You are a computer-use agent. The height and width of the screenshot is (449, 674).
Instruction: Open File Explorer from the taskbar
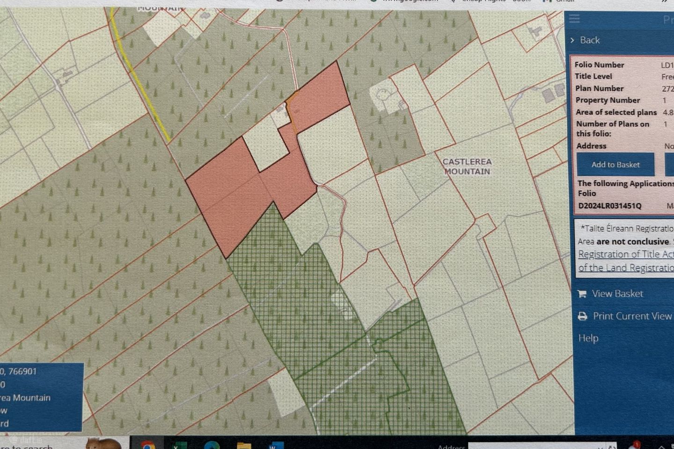pyautogui.click(x=244, y=445)
